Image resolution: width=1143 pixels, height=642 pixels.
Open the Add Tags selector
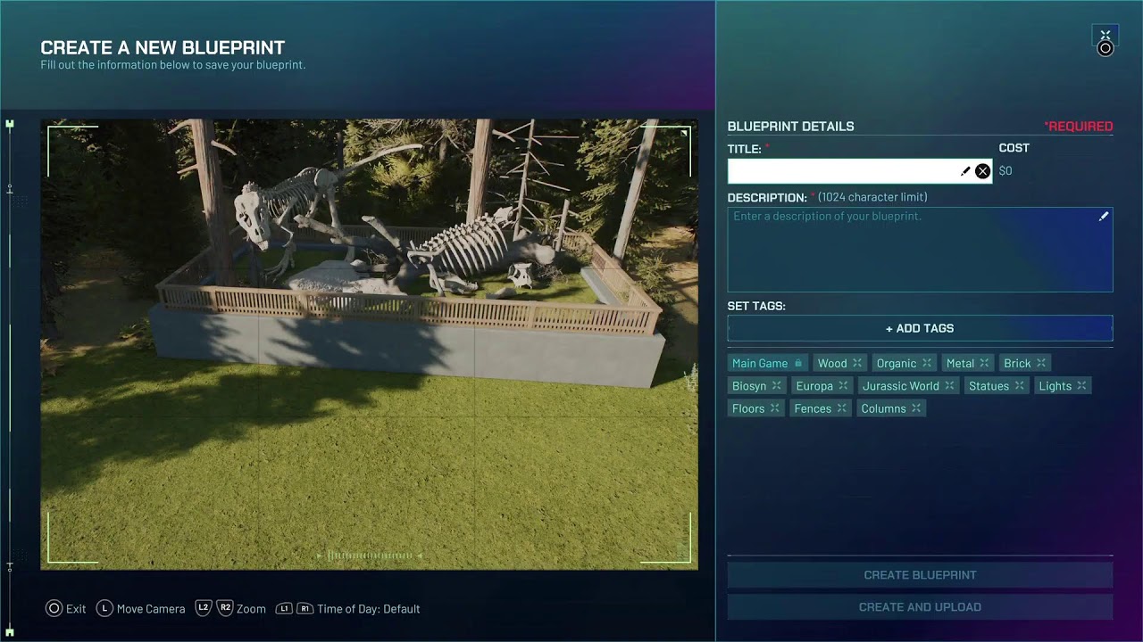click(920, 328)
